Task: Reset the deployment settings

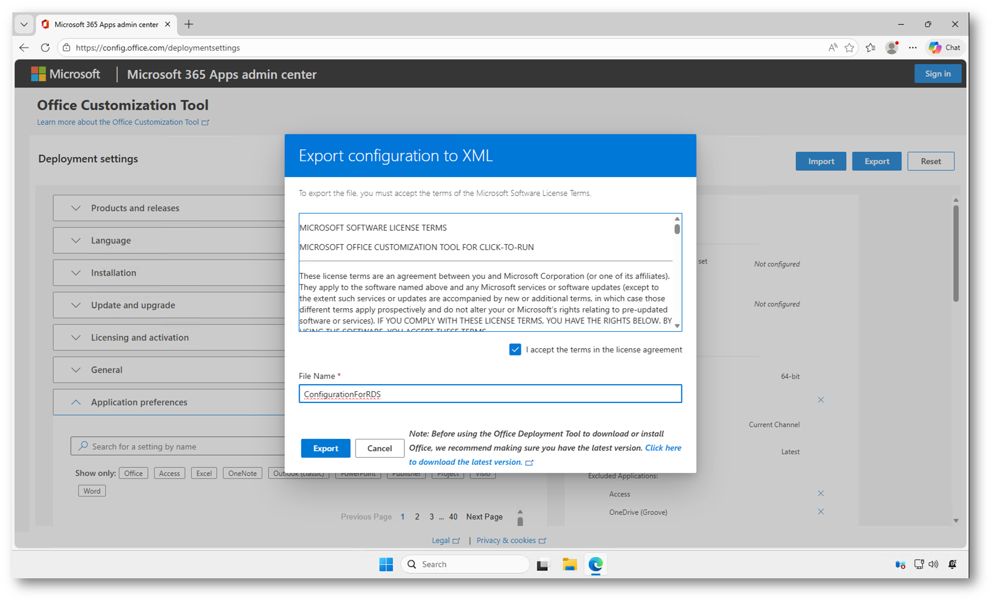Action: [931, 161]
